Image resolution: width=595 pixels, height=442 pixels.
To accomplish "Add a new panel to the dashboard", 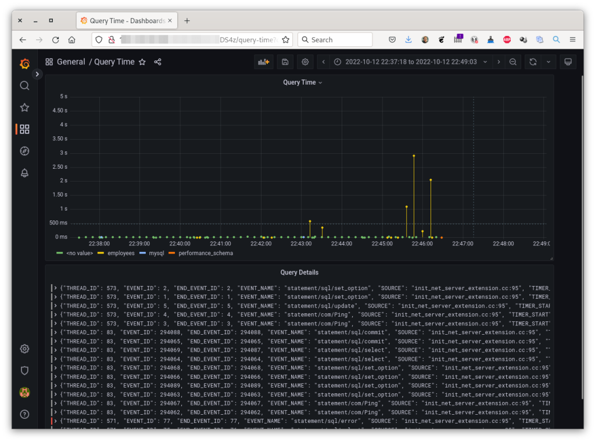I will coord(263,61).
